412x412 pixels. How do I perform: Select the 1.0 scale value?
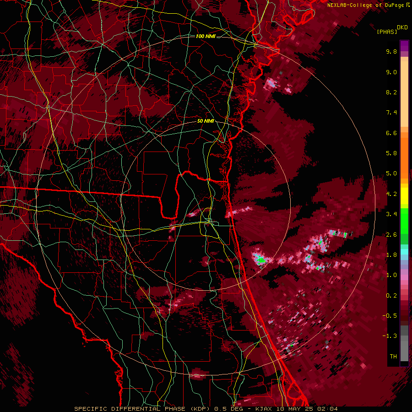point(391,275)
